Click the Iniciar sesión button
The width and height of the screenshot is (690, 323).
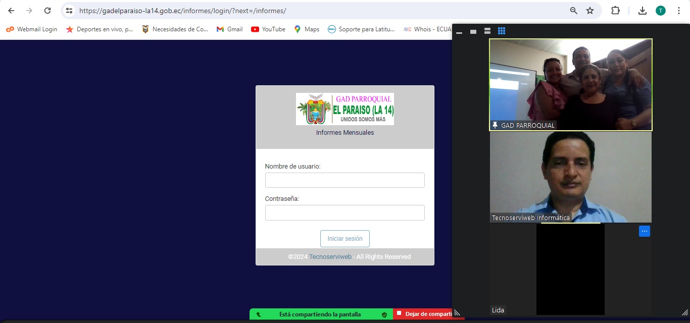[344, 239]
